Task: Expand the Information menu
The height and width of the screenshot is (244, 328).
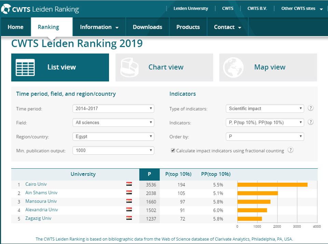Action: 99,27
